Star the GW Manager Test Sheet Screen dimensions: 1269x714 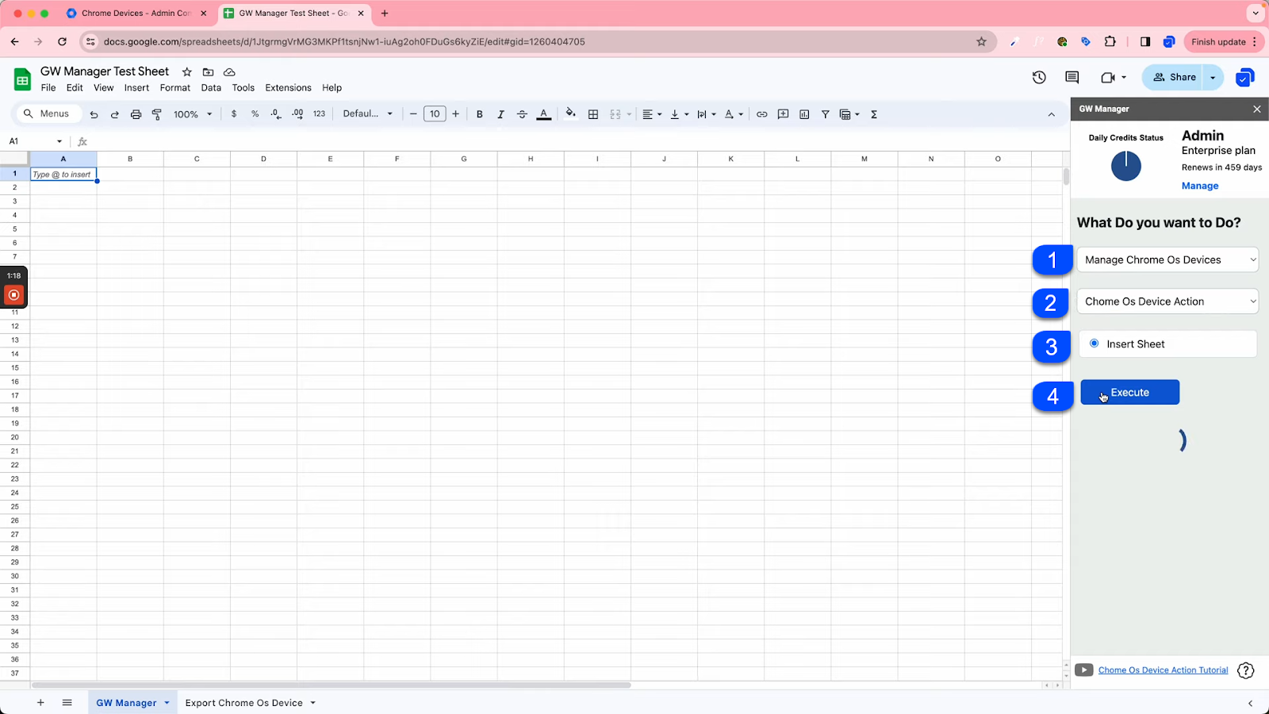(187, 72)
